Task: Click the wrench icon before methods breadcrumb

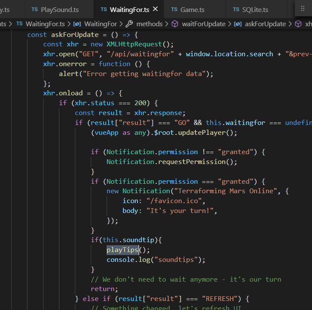Action: 129,24
